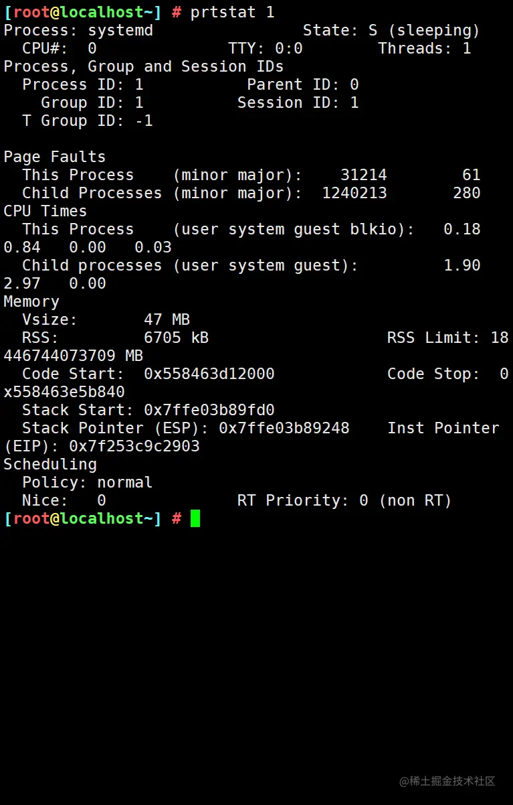Click 'Process: systemd' text
The height and width of the screenshot is (805, 513).
[x=78, y=30]
